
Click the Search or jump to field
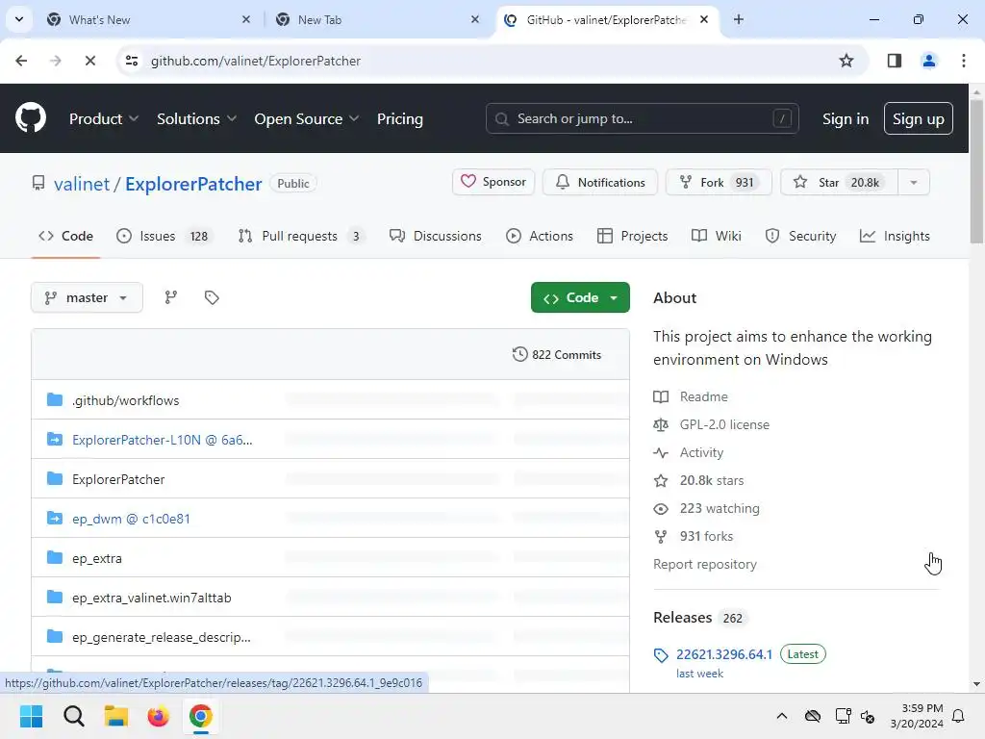tap(642, 118)
